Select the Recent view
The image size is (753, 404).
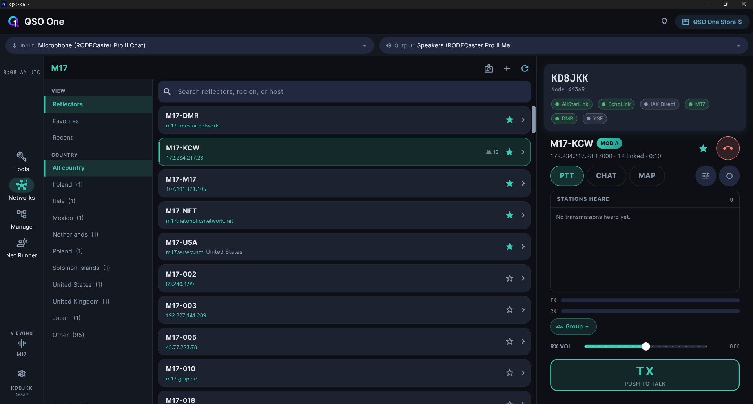click(x=98, y=138)
